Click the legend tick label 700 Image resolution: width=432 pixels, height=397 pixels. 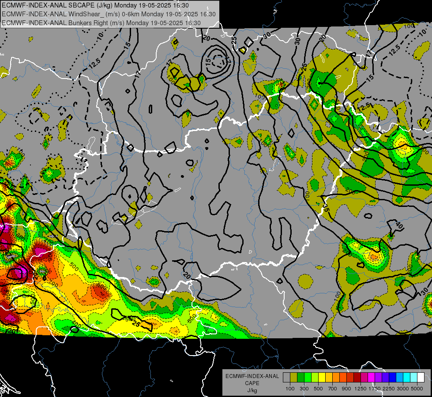click(x=333, y=389)
